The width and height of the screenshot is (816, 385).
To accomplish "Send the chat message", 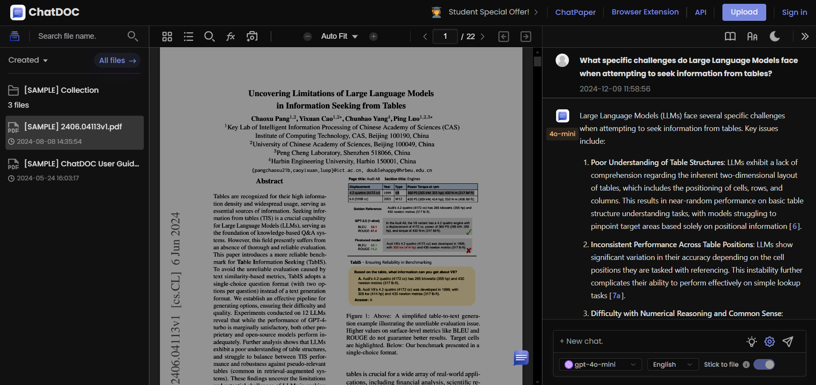I will click(x=788, y=342).
